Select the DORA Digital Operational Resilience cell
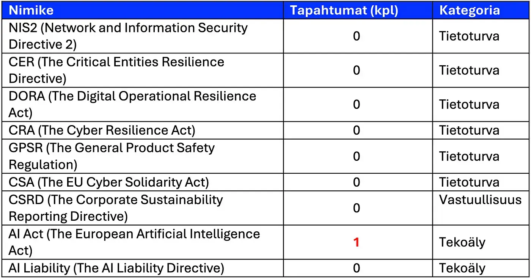531x278 pixels. click(142, 104)
